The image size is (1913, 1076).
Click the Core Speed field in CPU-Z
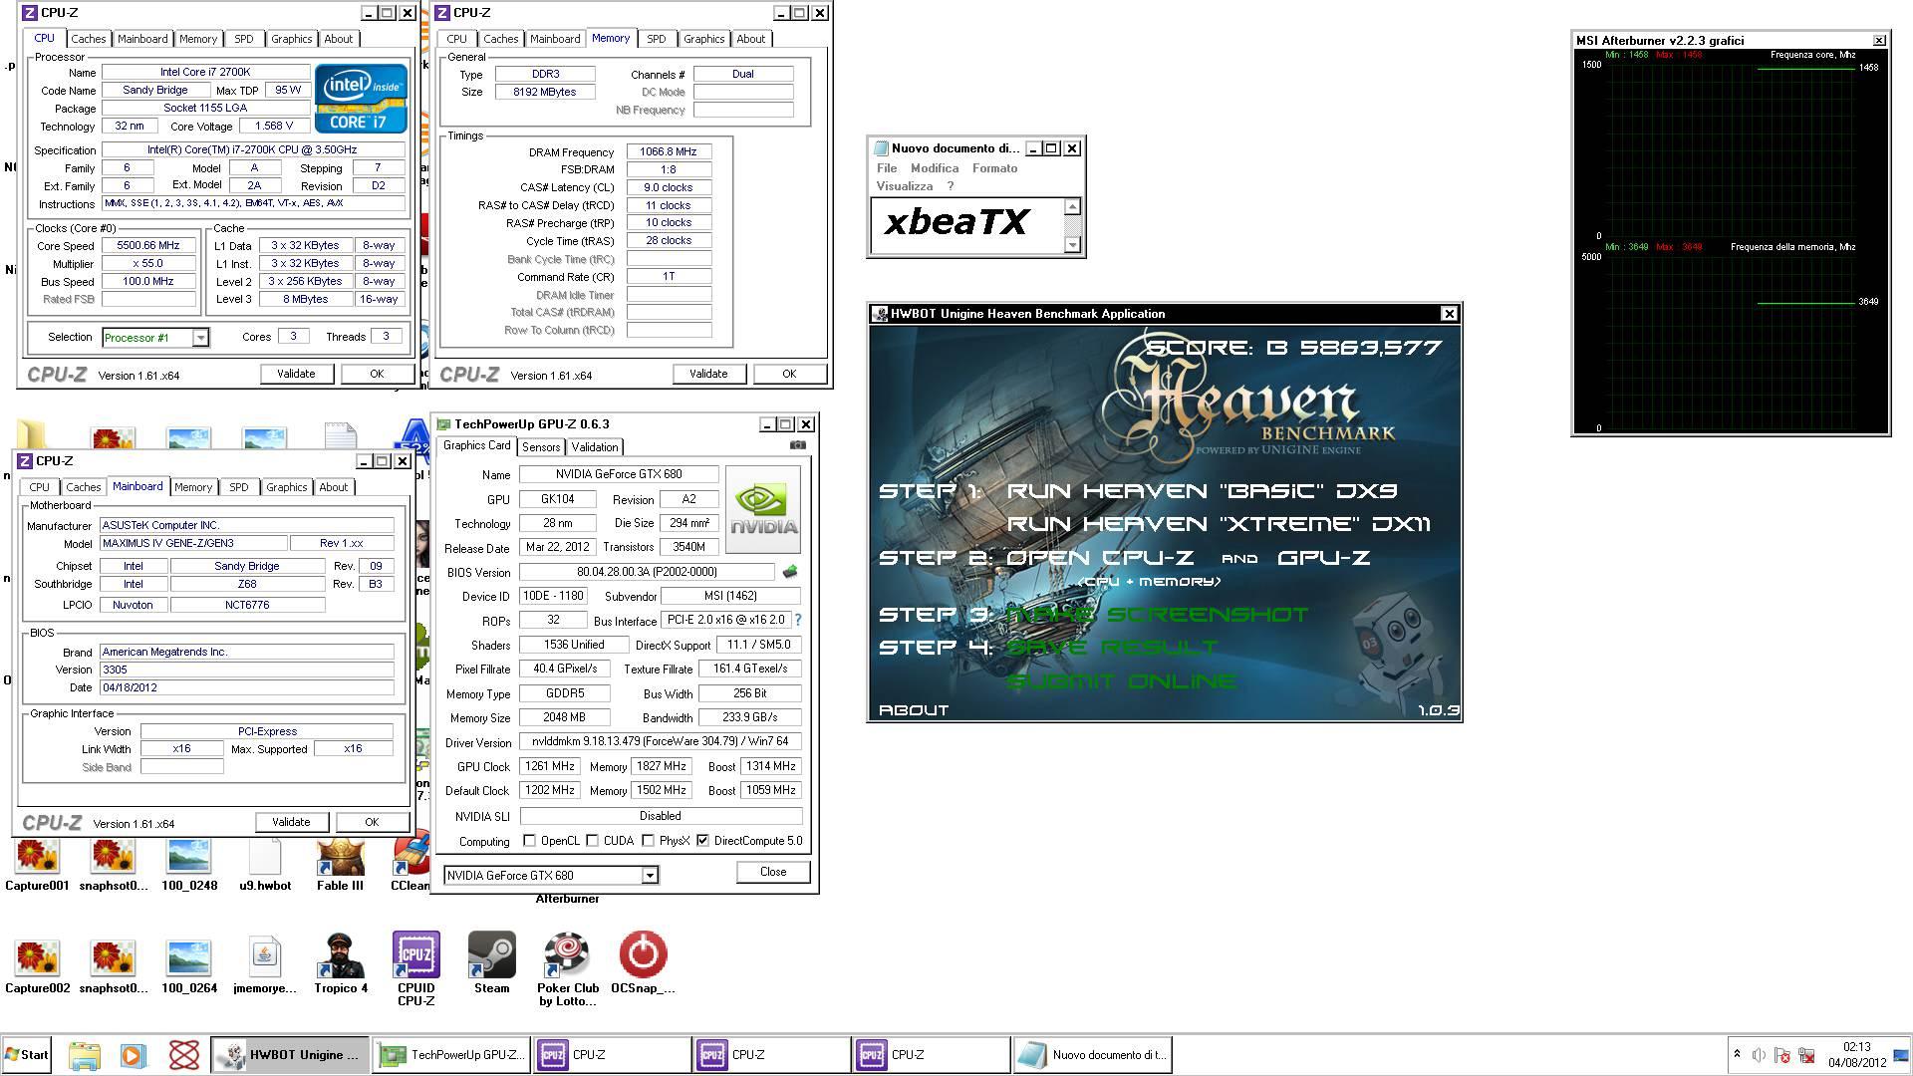click(x=148, y=246)
